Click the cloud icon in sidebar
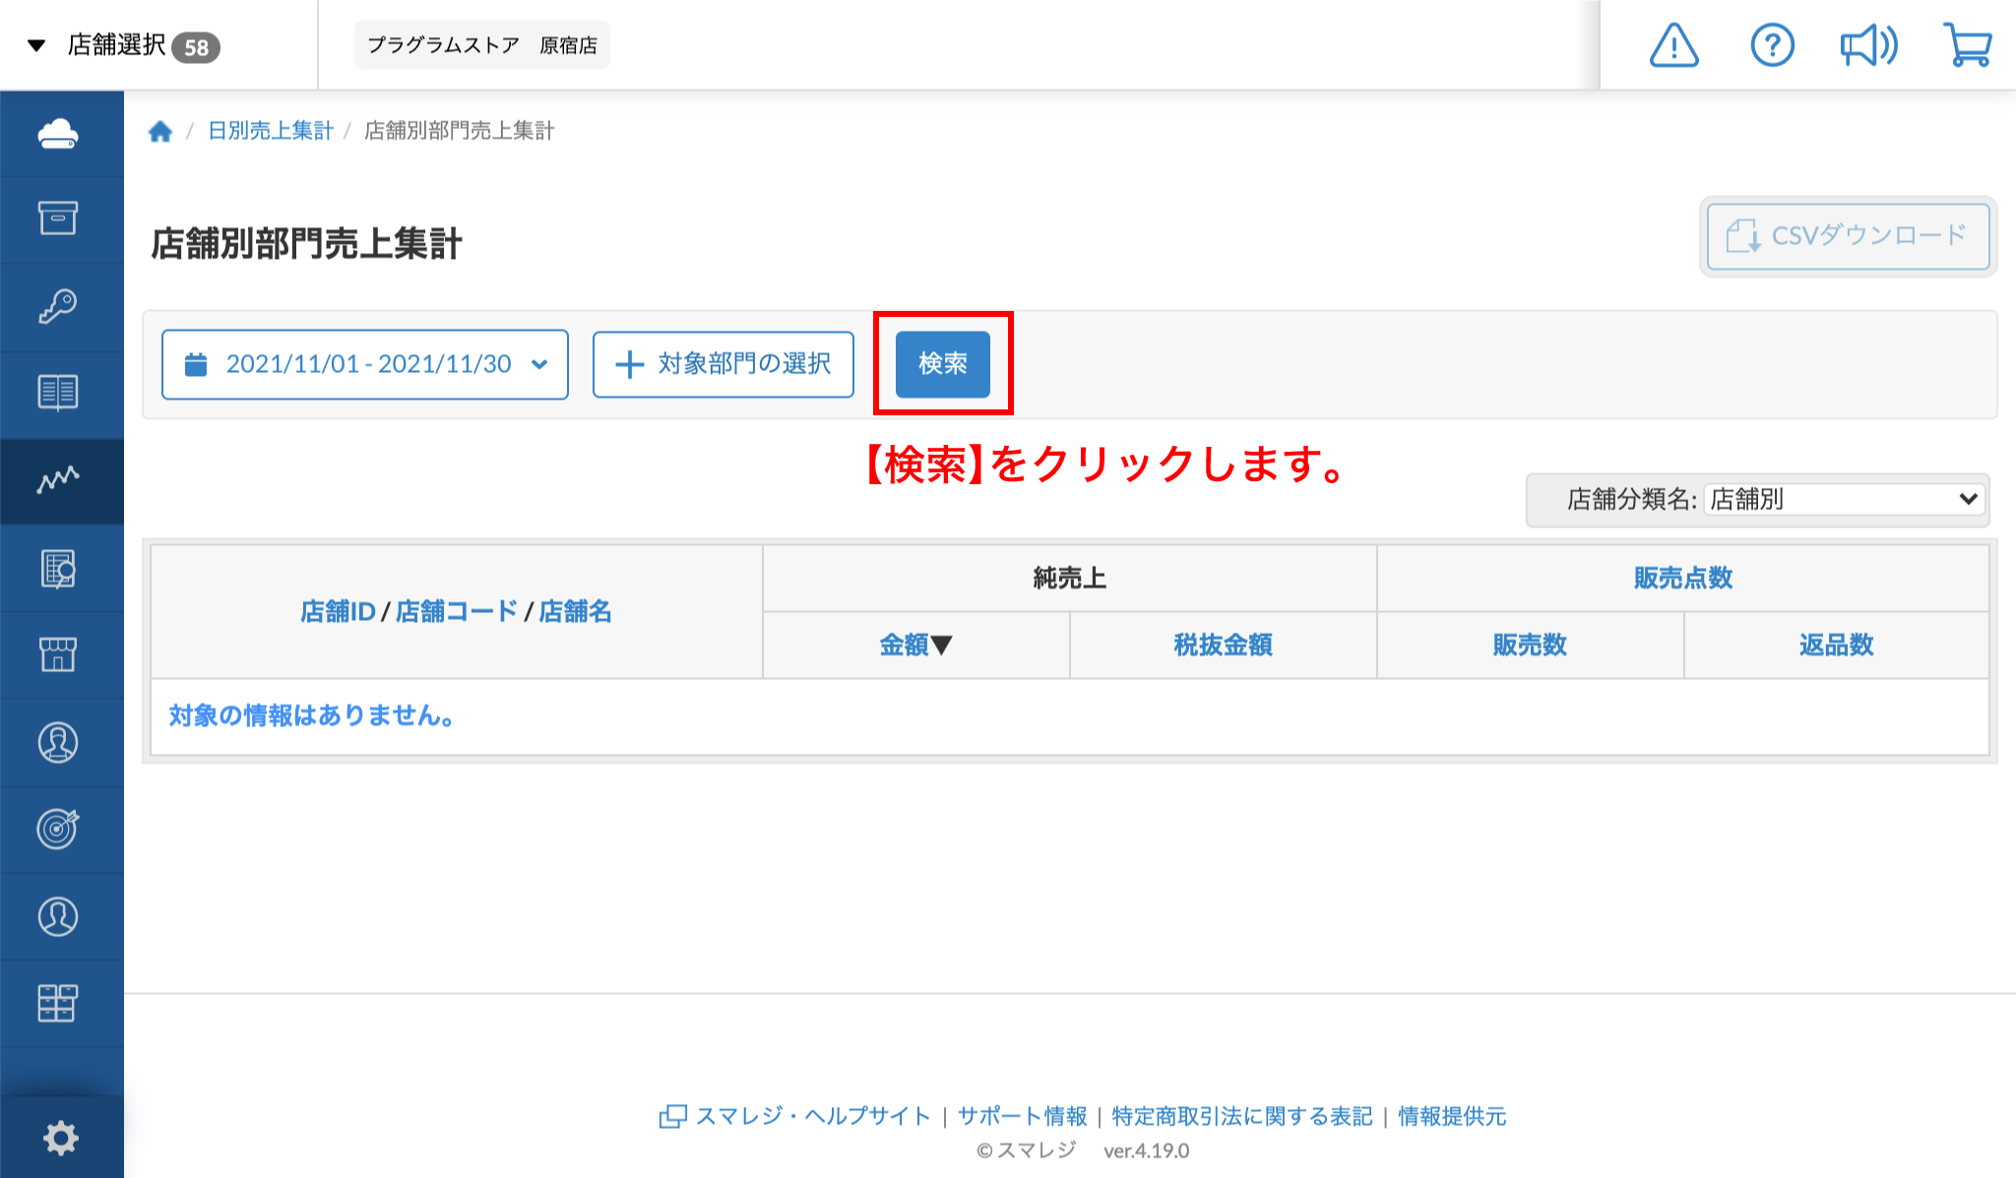The height and width of the screenshot is (1178, 2016). [x=58, y=134]
